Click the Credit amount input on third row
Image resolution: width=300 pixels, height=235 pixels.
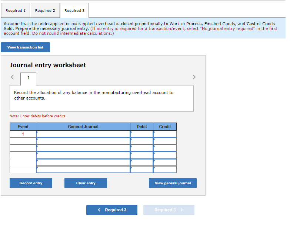pos(165,148)
